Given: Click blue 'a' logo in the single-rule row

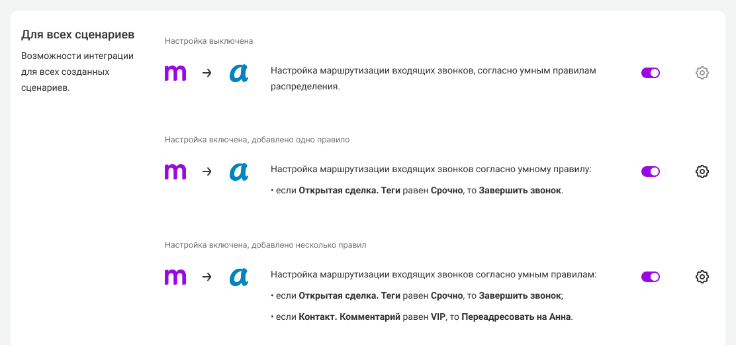Looking at the screenshot, I should point(239,172).
